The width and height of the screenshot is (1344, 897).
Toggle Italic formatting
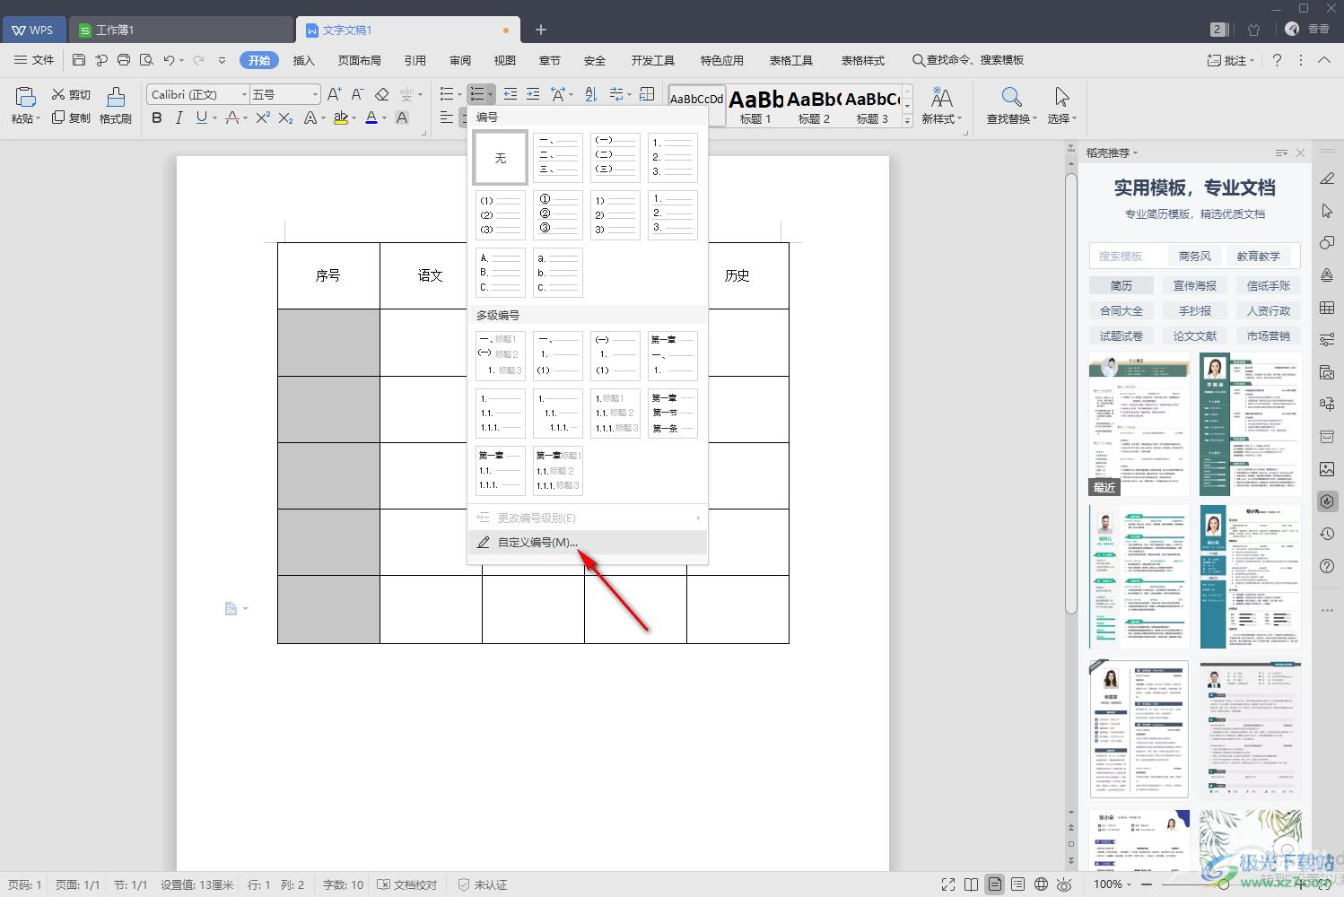click(x=179, y=118)
